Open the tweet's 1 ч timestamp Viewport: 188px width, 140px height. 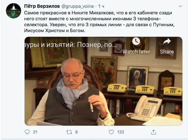(x=101, y=6)
